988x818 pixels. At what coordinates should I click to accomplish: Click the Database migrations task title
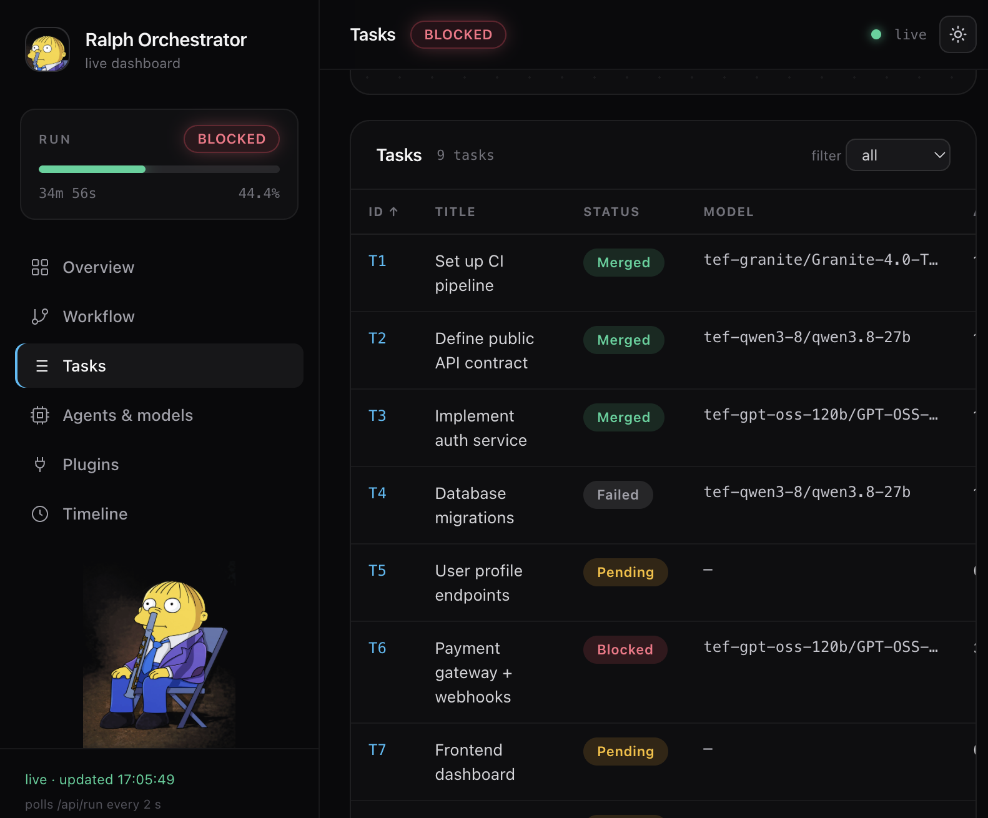coord(475,506)
